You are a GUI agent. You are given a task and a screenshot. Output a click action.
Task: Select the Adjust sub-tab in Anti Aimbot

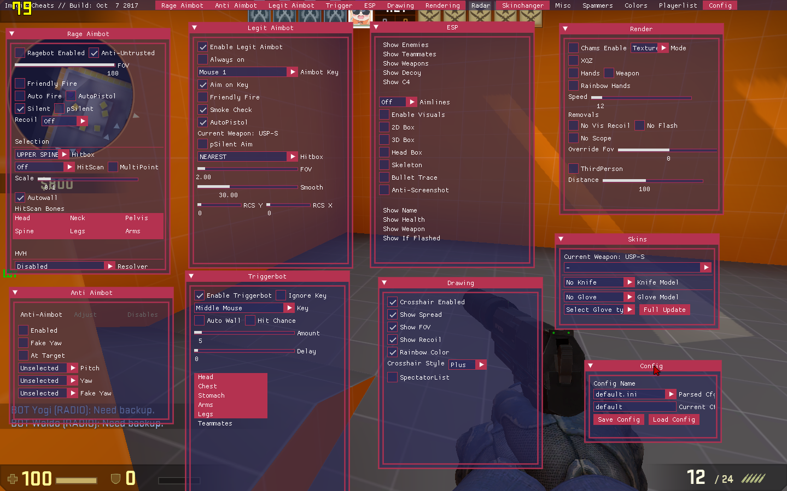85,315
